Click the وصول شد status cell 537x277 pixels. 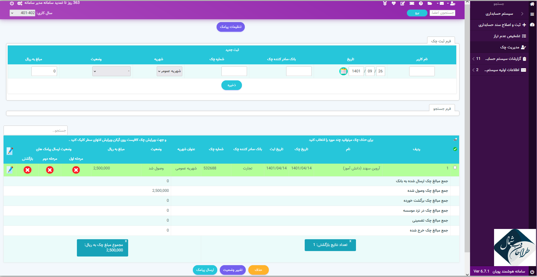pos(156,168)
